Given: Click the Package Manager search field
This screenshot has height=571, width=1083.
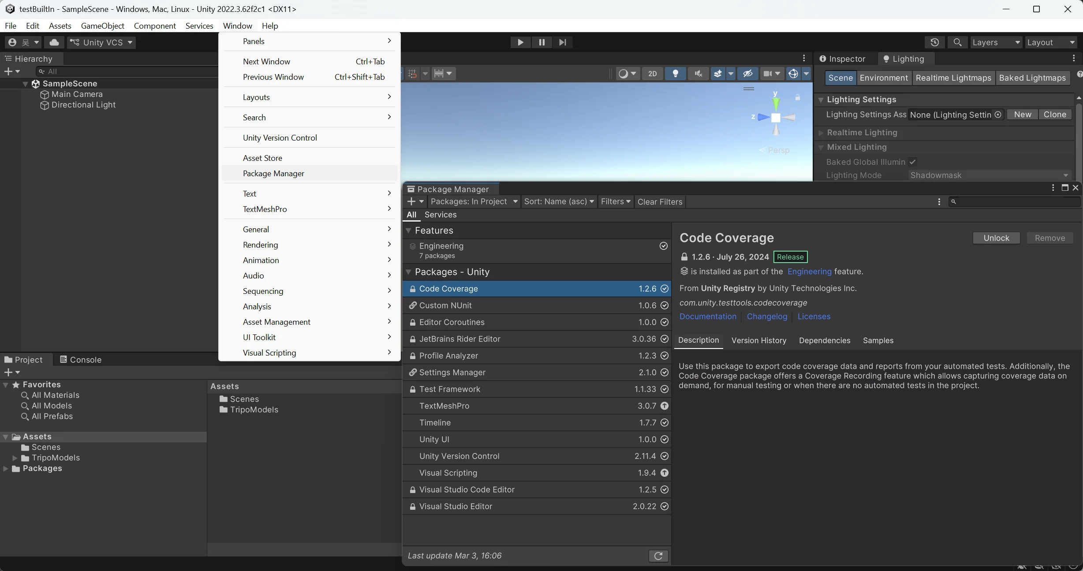Looking at the screenshot, I should click(x=1014, y=201).
